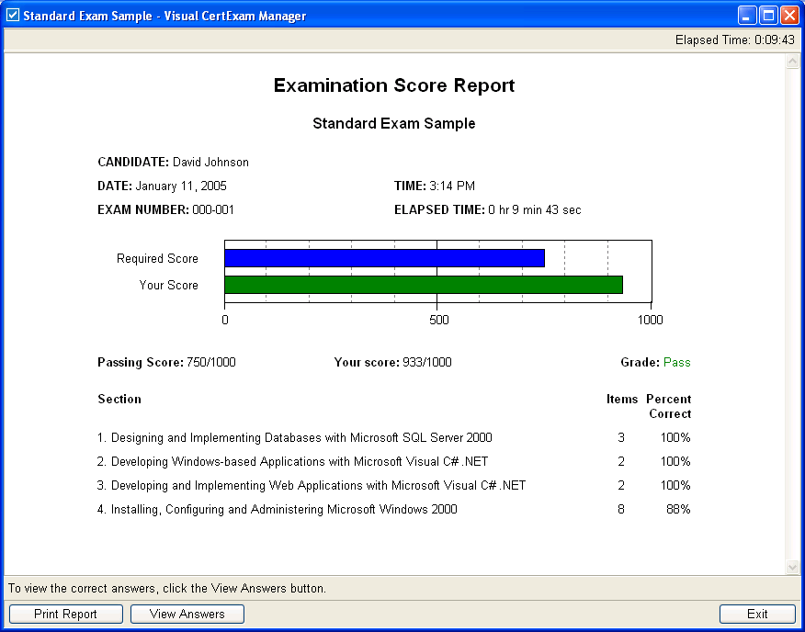Click the green Pass grade text
This screenshot has height=632, width=805.
[676, 362]
